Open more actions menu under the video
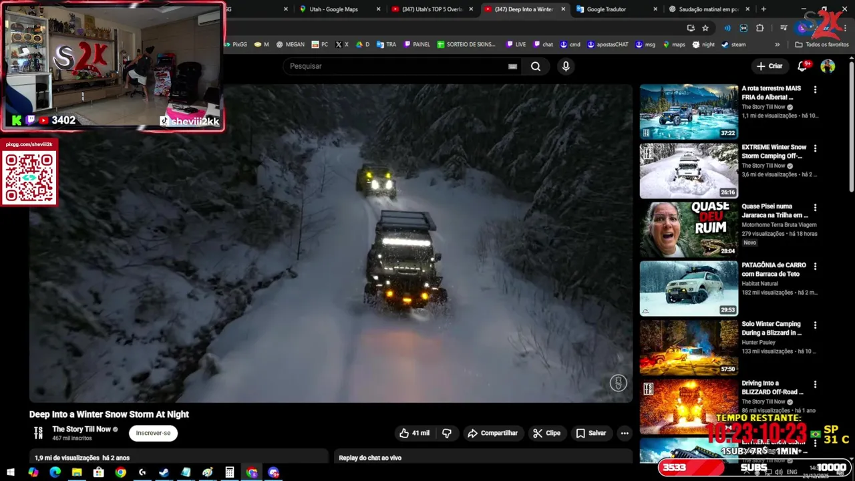This screenshot has width=855, height=481. (x=625, y=433)
